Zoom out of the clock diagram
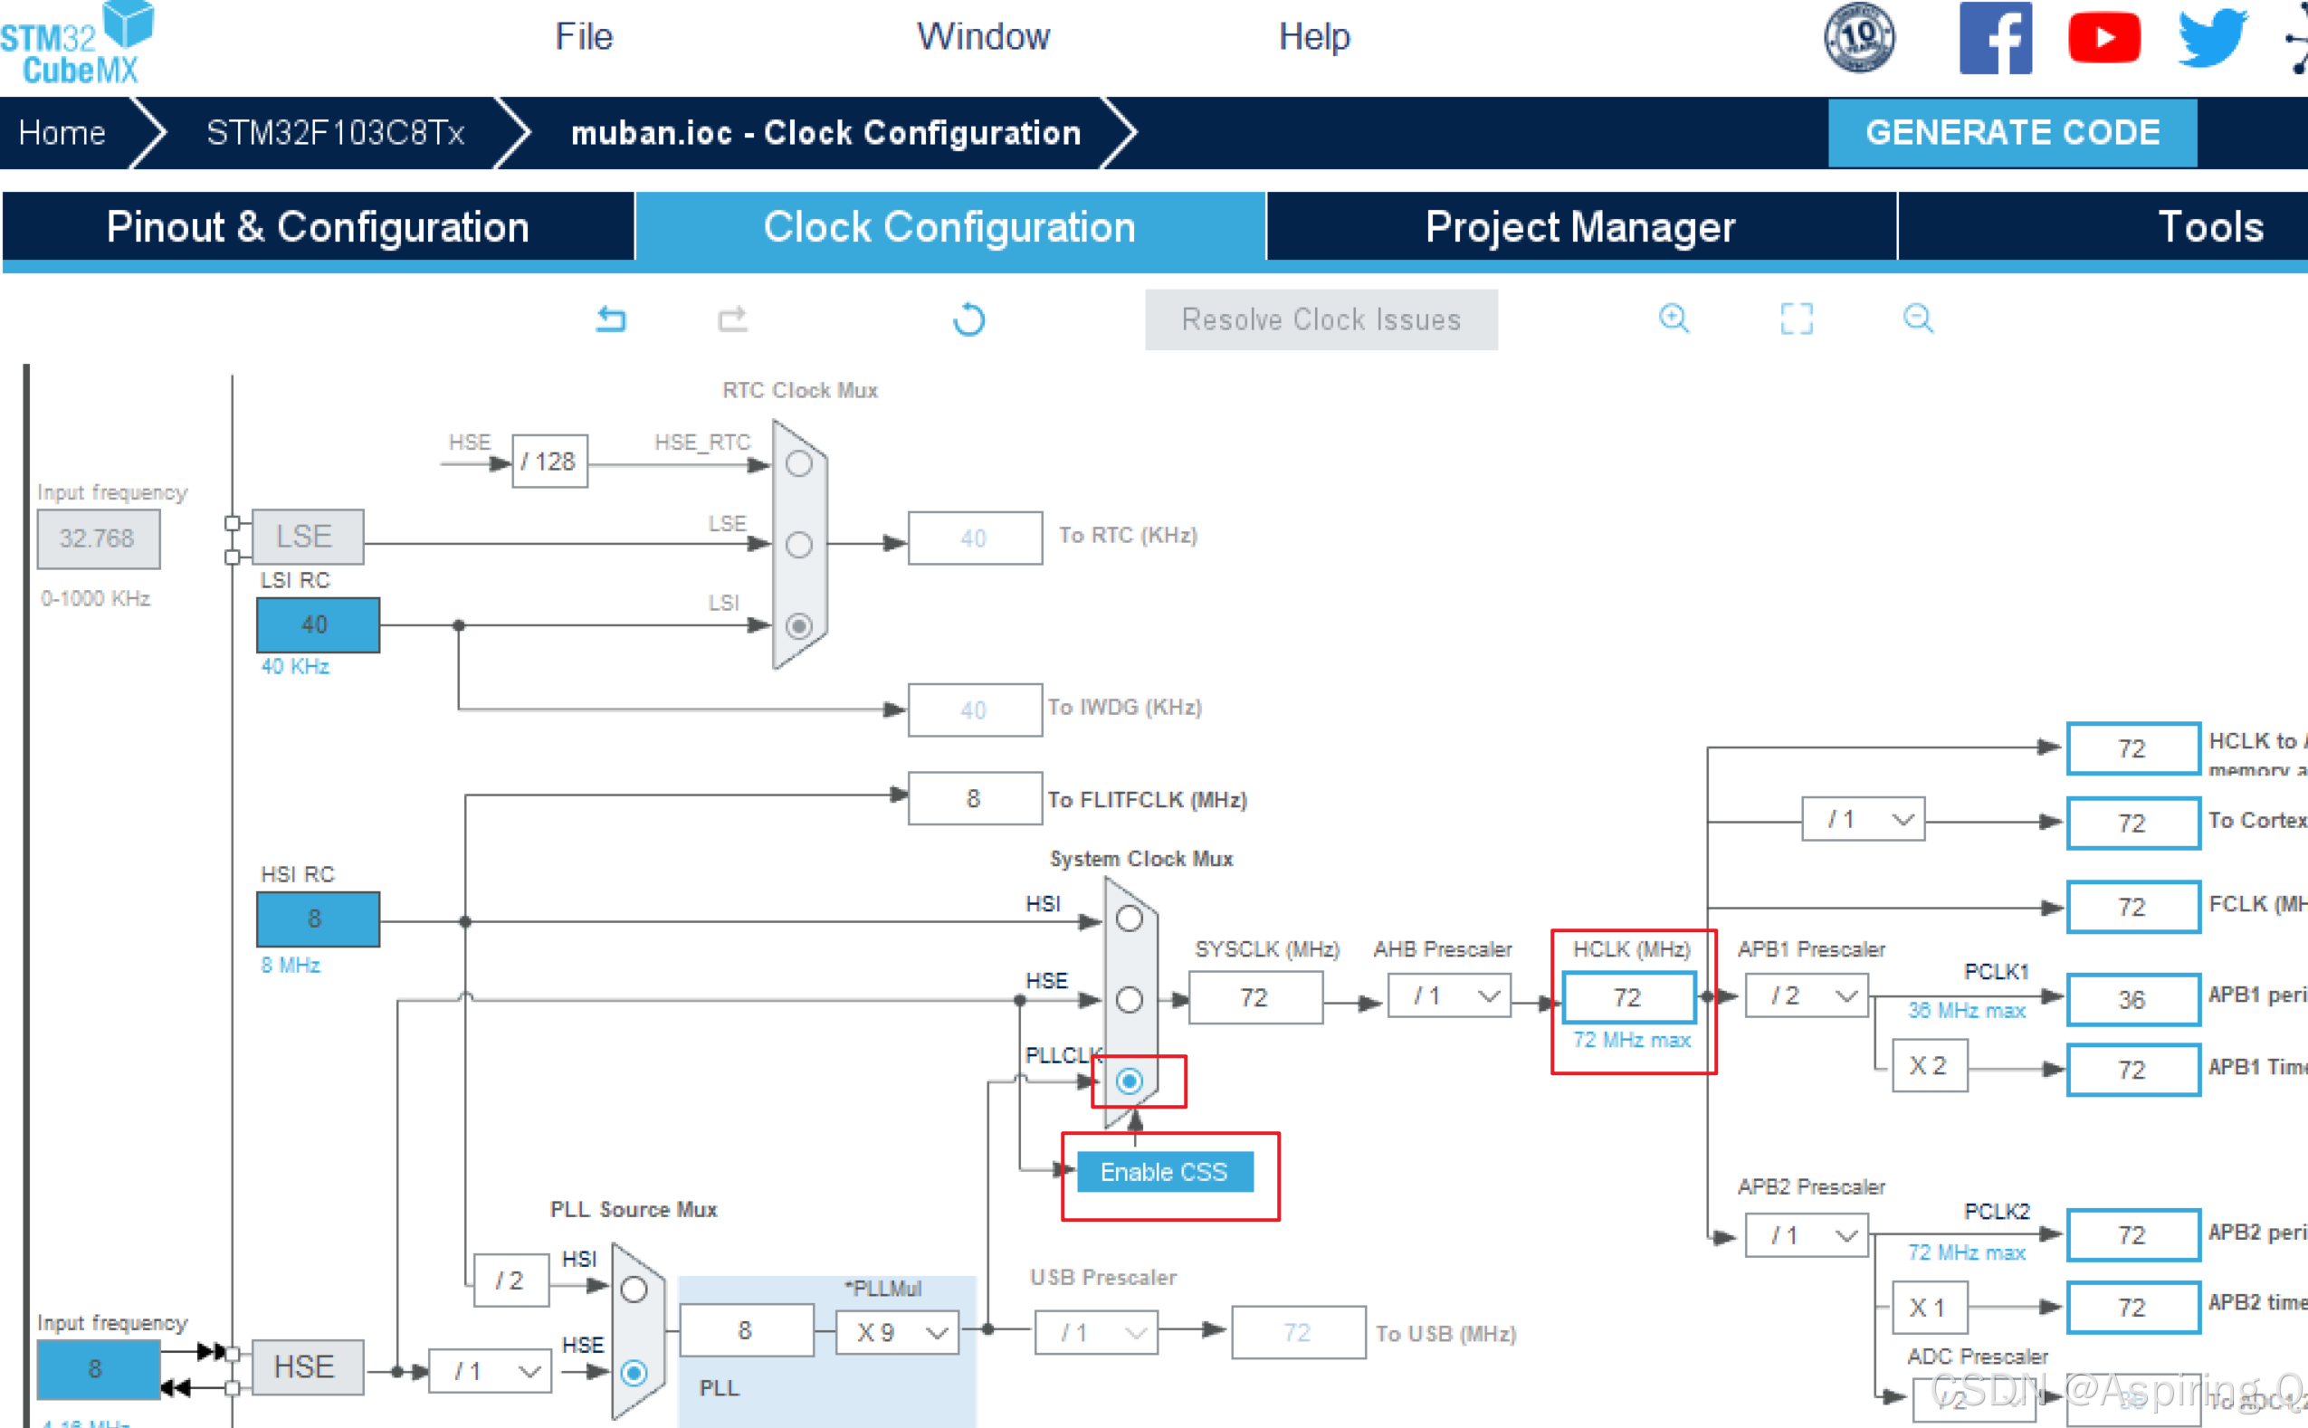This screenshot has width=2308, height=1428. click(1918, 319)
